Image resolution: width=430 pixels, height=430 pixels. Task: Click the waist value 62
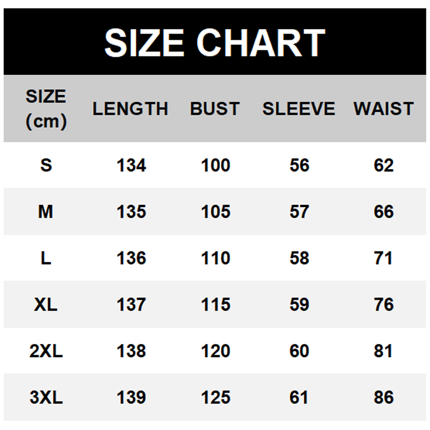[x=384, y=165]
